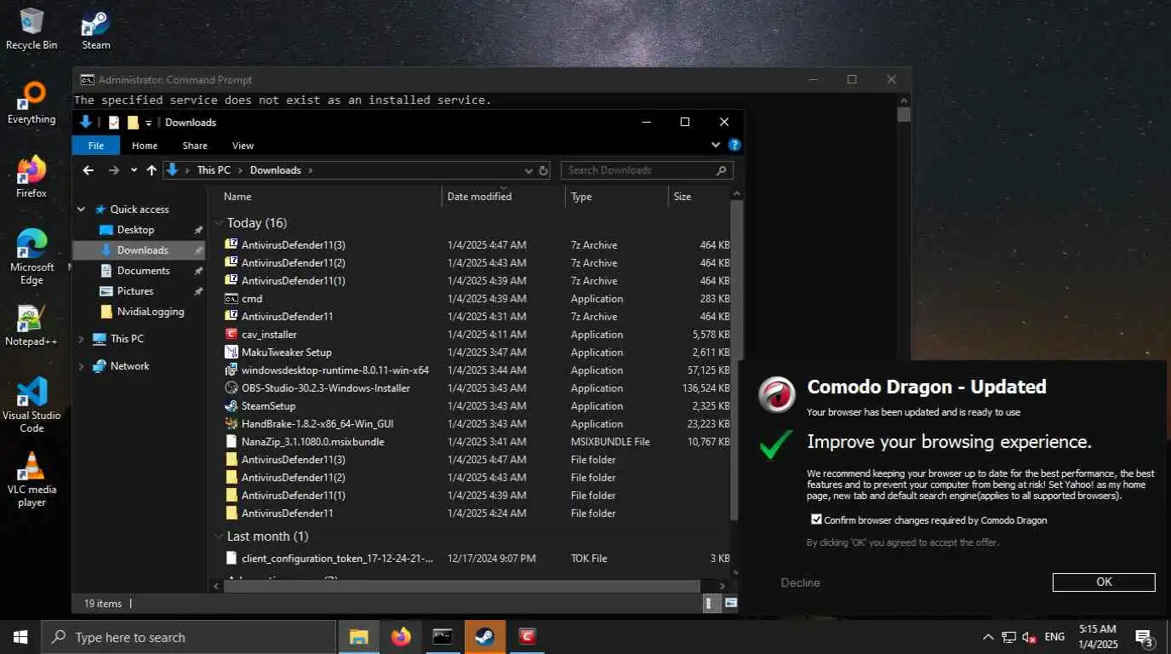Open the View ribbon tab
This screenshot has height=654, width=1171.
click(243, 146)
